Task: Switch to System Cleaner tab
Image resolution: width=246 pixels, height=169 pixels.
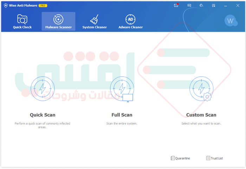Action: pyautogui.click(x=95, y=21)
